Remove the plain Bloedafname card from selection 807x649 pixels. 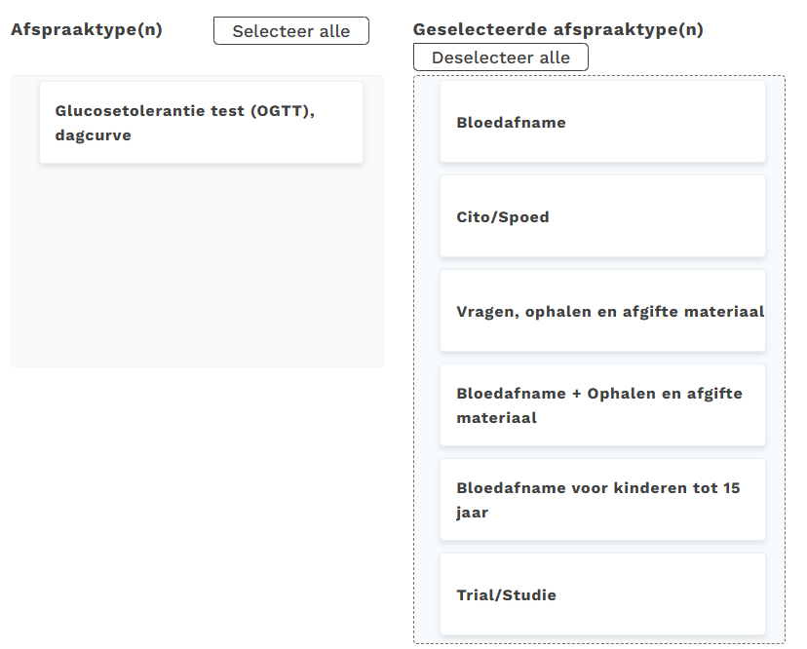602,123
